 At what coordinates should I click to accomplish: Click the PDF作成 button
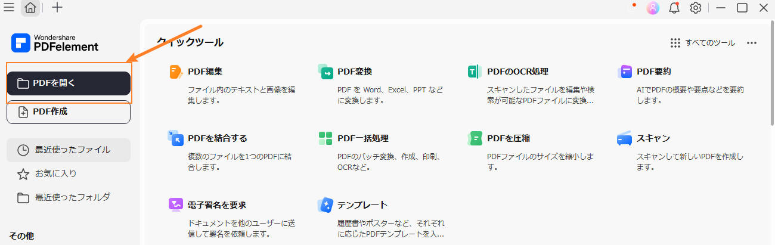click(69, 112)
